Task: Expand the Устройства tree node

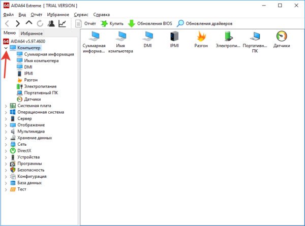Action: (6, 157)
